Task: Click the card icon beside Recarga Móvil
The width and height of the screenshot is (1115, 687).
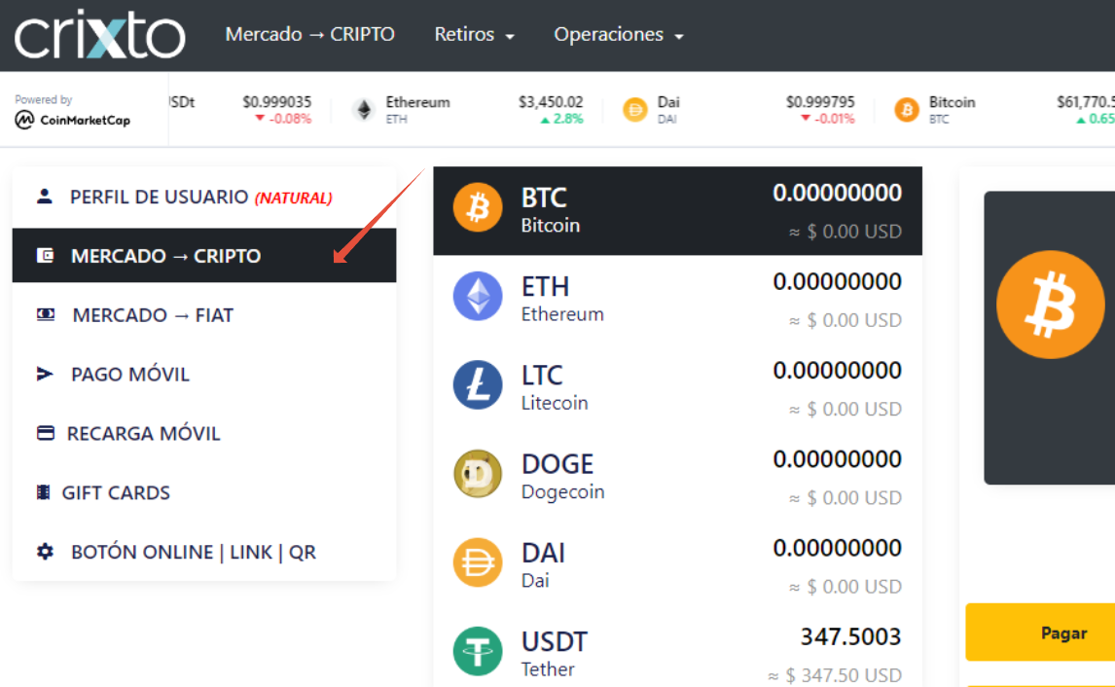Action: coord(46,432)
